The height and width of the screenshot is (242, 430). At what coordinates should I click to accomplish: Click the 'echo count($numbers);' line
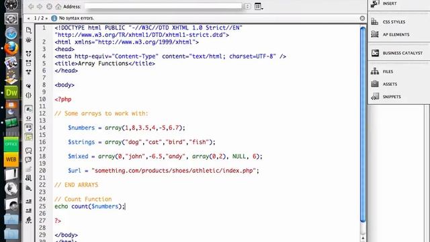[x=89, y=206]
